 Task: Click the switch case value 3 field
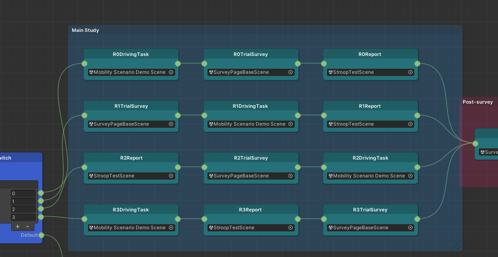(x=23, y=217)
